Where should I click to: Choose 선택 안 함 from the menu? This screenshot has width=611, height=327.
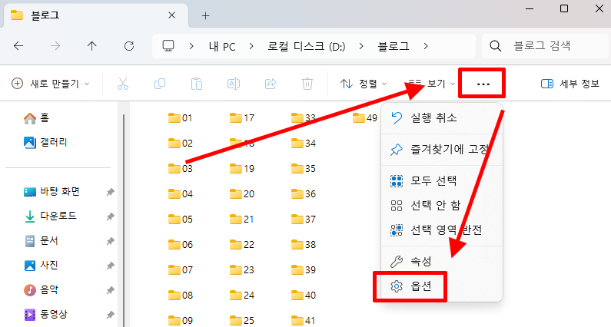(441, 205)
